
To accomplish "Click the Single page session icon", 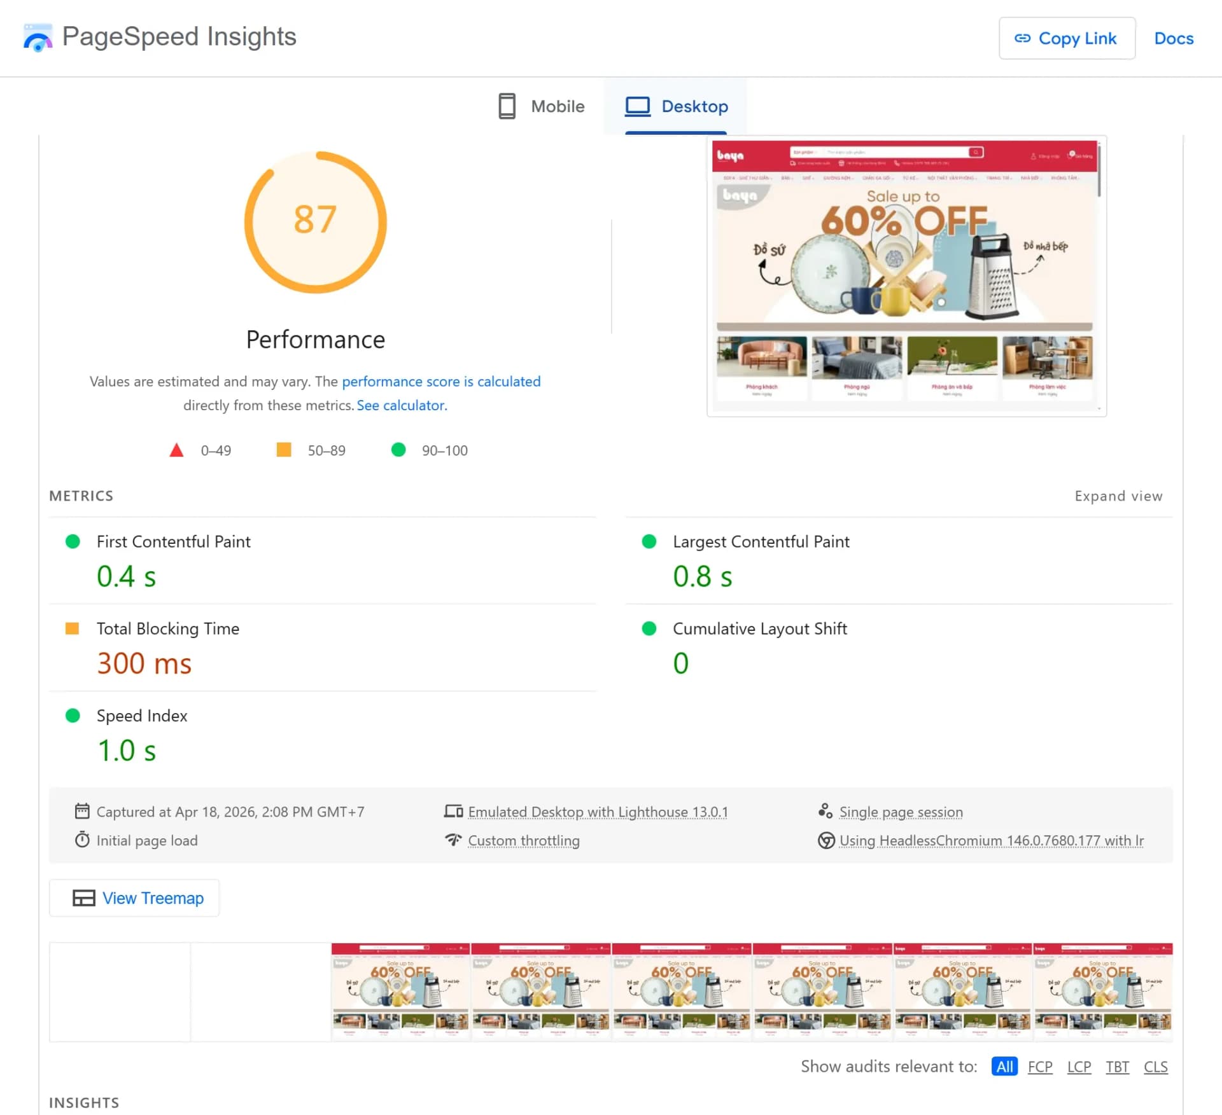I will [x=825, y=811].
